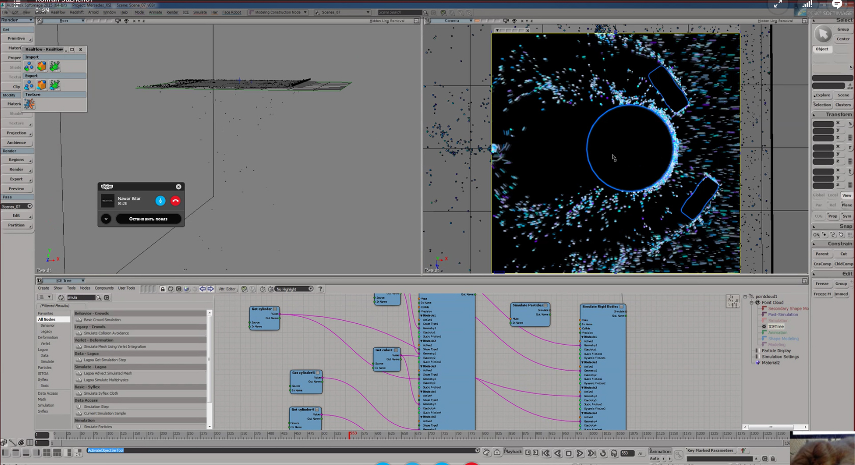The image size is (855, 465).
Task: Hang up the Skype call
Action: point(175,201)
